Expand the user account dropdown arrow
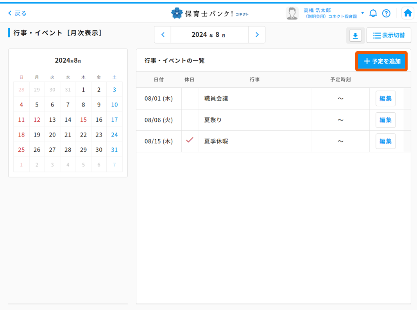Image resolution: width=417 pixels, height=312 pixels. point(362,13)
